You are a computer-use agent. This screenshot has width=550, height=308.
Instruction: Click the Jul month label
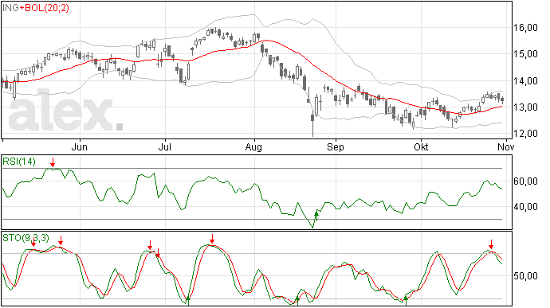pyautogui.click(x=164, y=146)
